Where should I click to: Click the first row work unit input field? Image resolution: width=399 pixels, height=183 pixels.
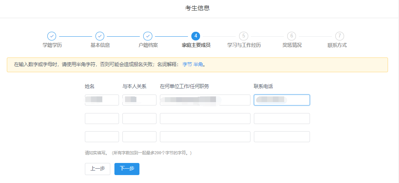click(x=205, y=100)
